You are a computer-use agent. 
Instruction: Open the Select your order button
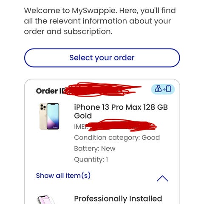coord(102,58)
